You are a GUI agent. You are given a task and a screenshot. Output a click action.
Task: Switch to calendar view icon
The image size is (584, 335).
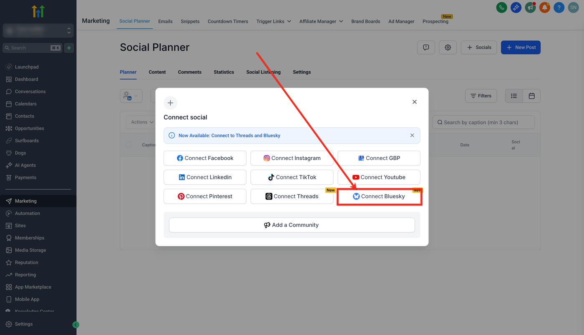[x=531, y=96]
